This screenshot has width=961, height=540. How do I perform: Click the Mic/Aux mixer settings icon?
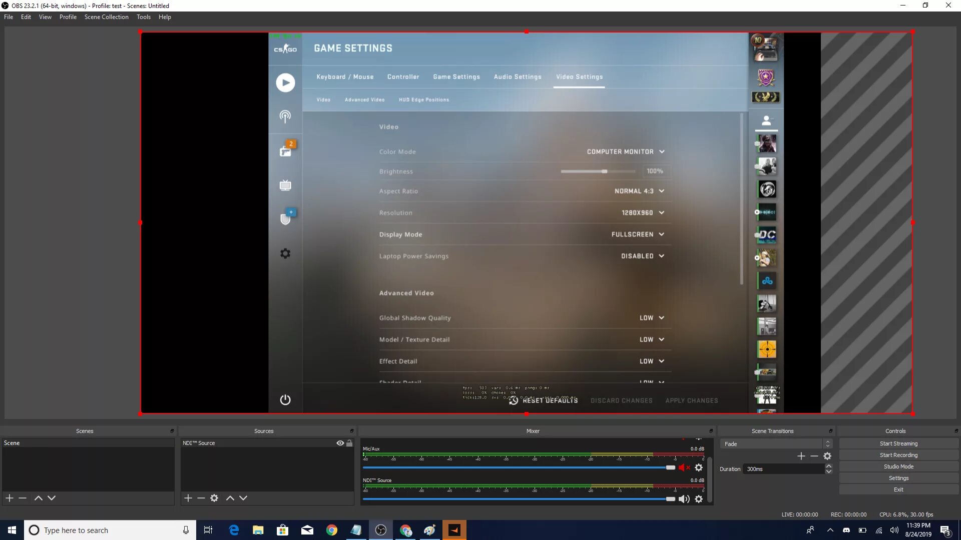pos(699,467)
